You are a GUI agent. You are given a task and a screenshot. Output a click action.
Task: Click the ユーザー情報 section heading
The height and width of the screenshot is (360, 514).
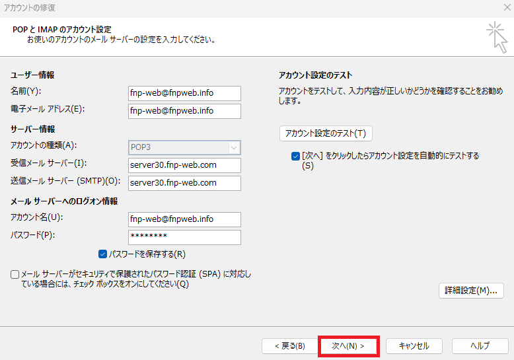point(32,75)
